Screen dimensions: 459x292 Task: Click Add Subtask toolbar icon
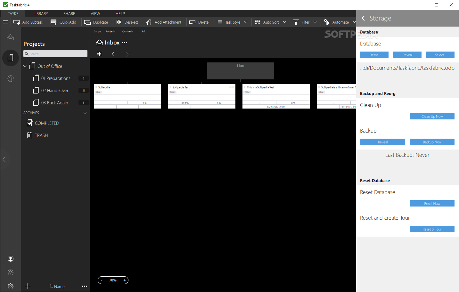[17, 22]
